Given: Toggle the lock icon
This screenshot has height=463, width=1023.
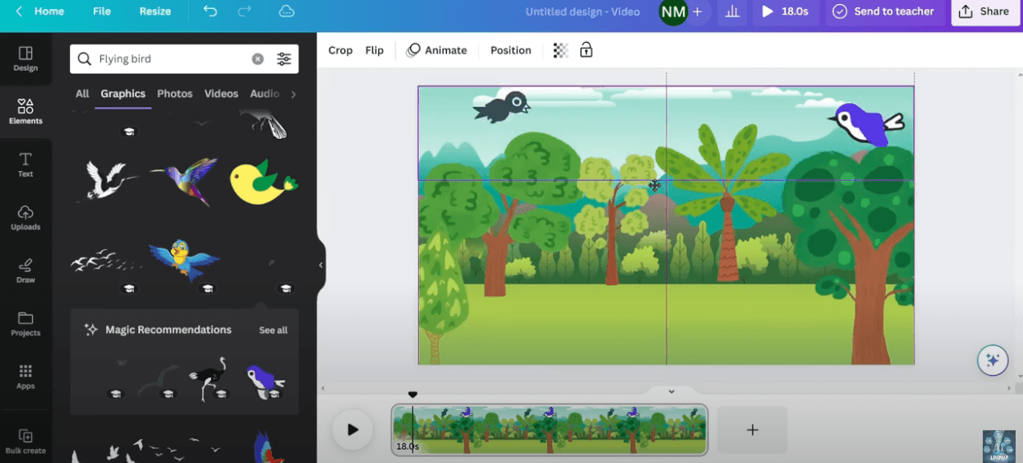Looking at the screenshot, I should click(586, 50).
